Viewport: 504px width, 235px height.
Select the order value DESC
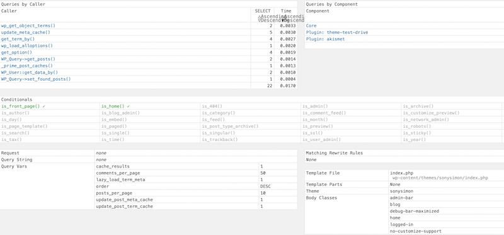point(265,186)
